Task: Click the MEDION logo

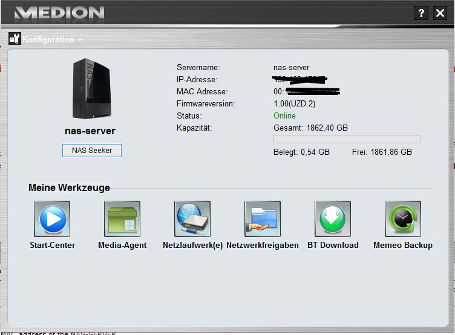Action: tap(59, 13)
